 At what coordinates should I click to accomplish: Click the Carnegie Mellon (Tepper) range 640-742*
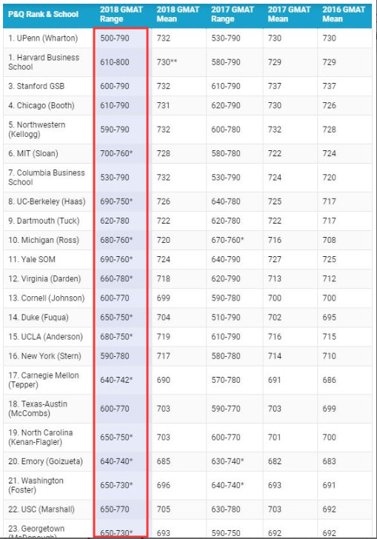[116, 380]
